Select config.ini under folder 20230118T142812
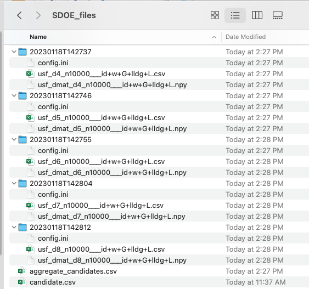Screen dimensions: 309x289 pyautogui.click(x=53, y=239)
